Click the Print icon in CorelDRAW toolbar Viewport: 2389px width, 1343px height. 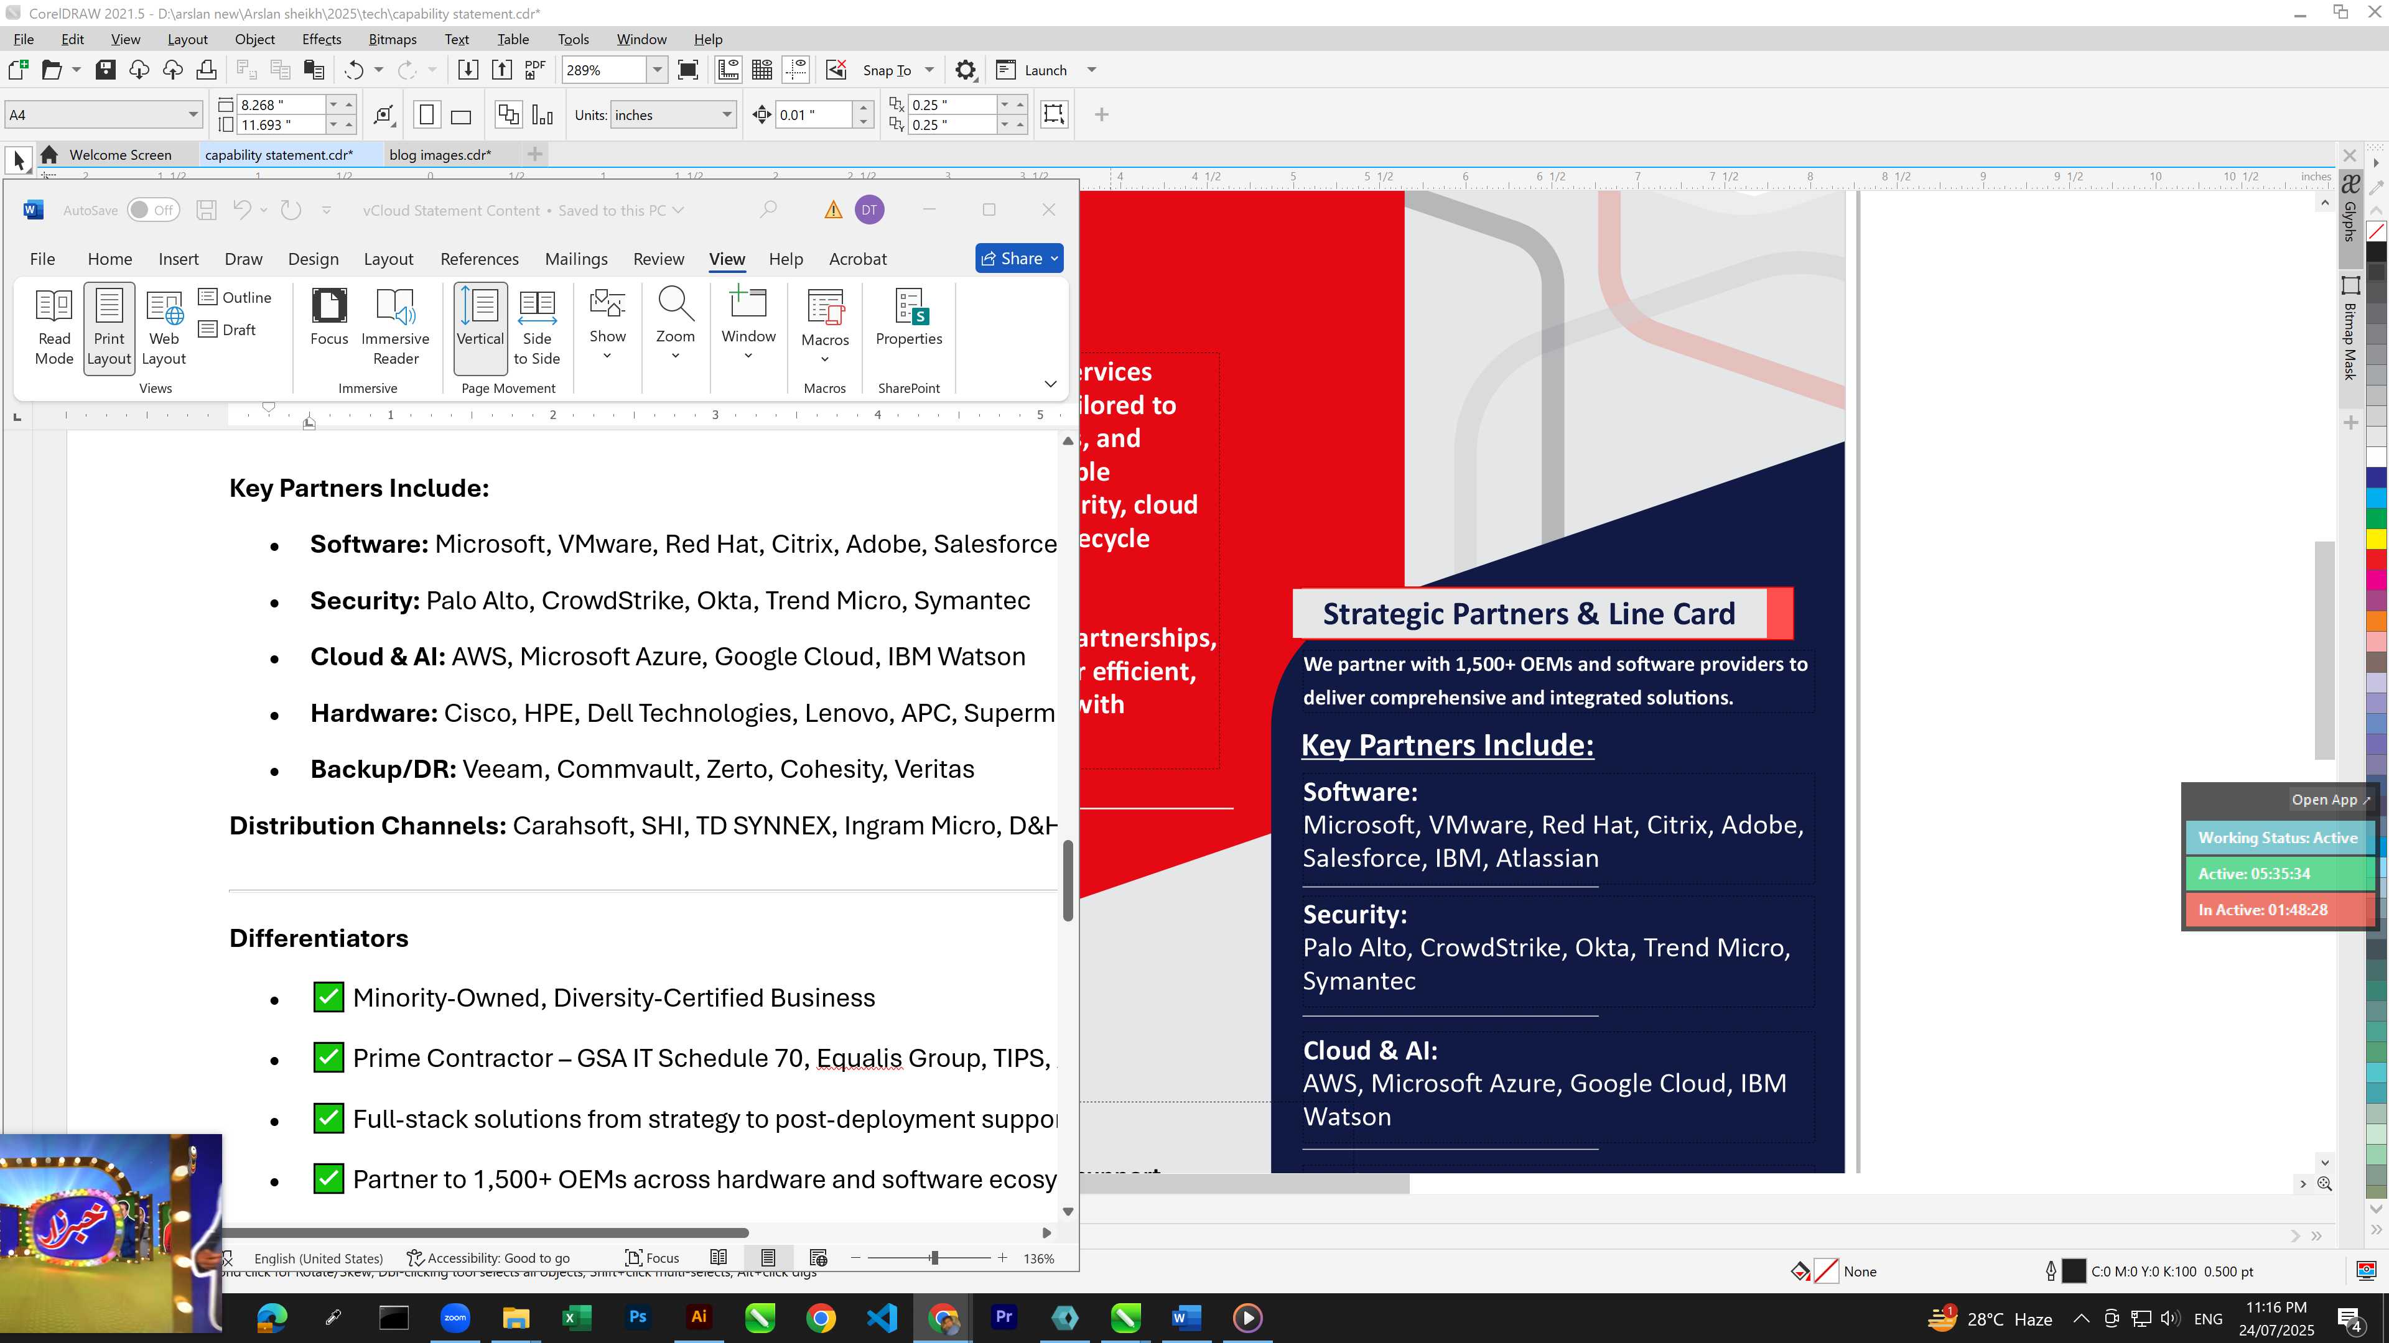point(206,70)
